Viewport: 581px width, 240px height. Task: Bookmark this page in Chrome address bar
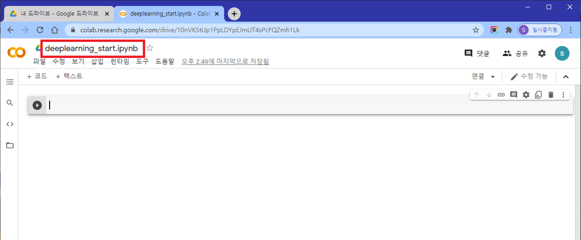point(476,30)
